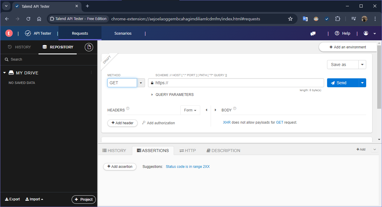Click the repository Search field
Image resolution: width=382 pixels, height=207 pixels.
point(49,59)
